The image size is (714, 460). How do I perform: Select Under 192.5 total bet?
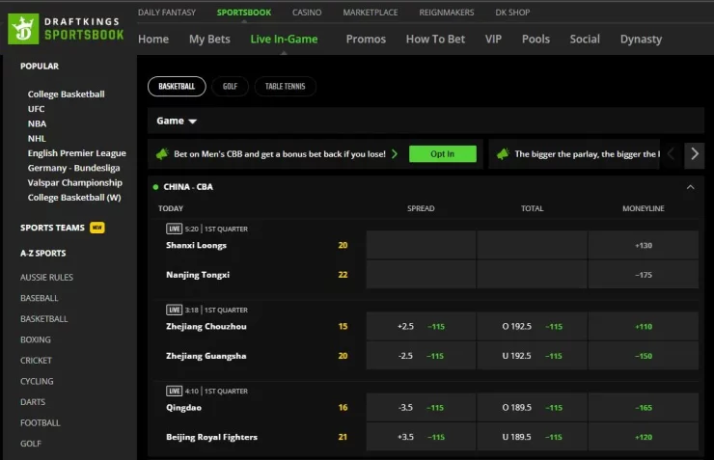click(533, 356)
